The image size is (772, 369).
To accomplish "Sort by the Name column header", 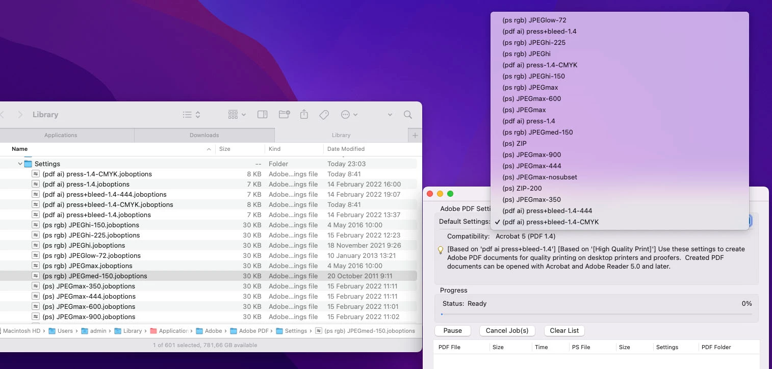I will pyautogui.click(x=20, y=149).
